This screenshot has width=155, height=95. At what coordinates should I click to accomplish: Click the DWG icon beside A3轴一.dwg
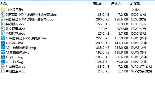coord(3,57)
